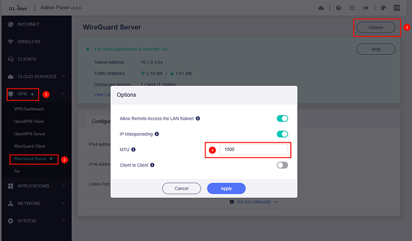Go to the VPN Dashboard page
Image resolution: width=412 pixels, height=241 pixels.
pyautogui.click(x=29, y=109)
